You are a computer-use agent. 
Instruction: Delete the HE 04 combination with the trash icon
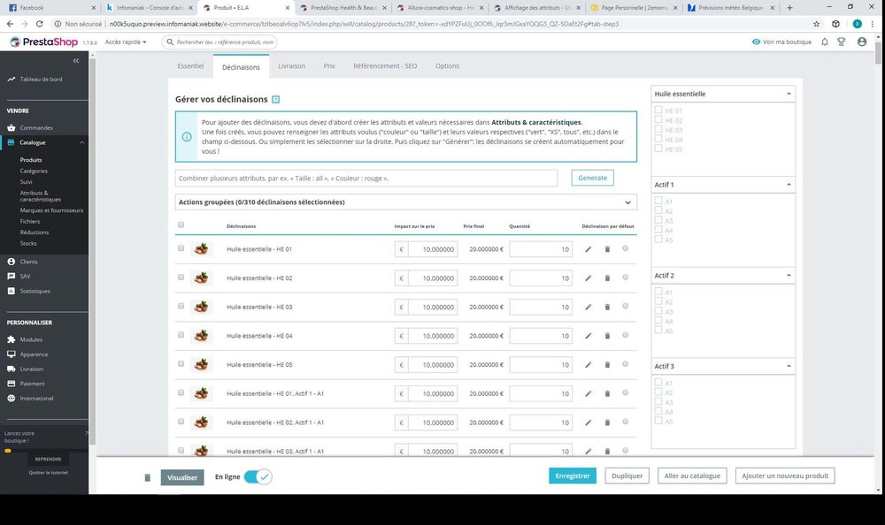(x=607, y=336)
